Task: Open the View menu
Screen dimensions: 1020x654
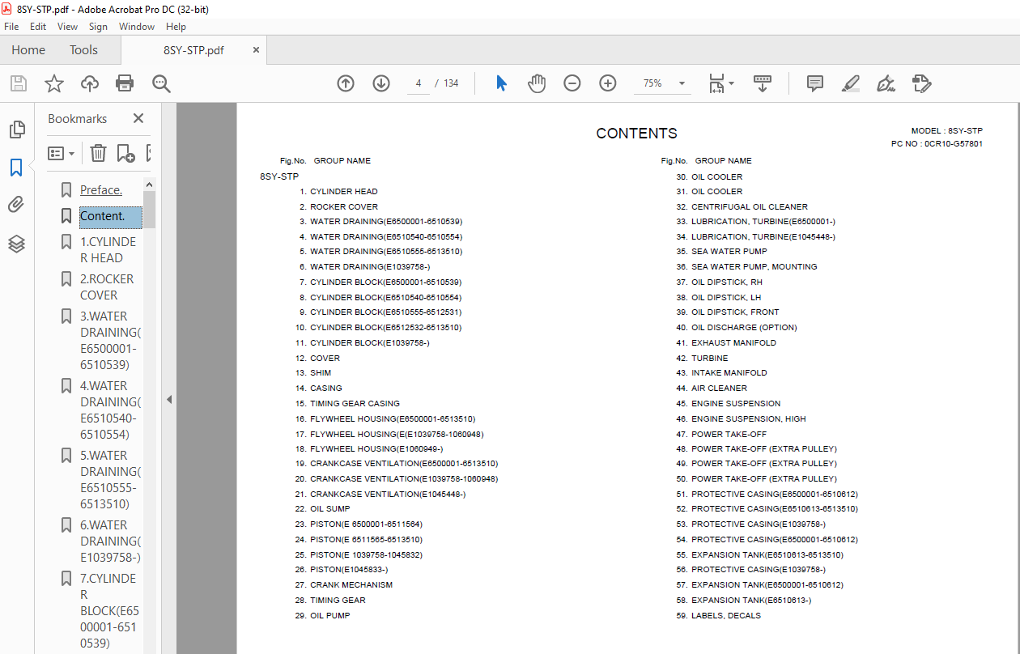Action: click(x=67, y=27)
